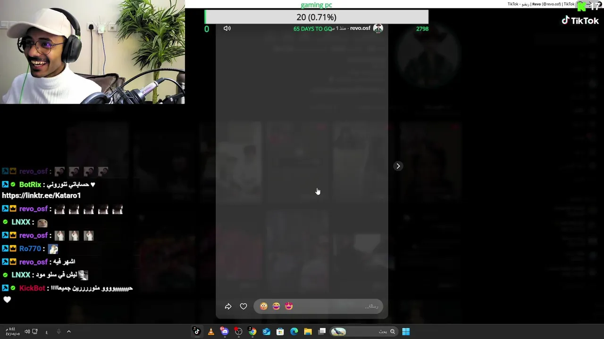Open VLC media player from taskbar
The image size is (604, 339).
211,331
